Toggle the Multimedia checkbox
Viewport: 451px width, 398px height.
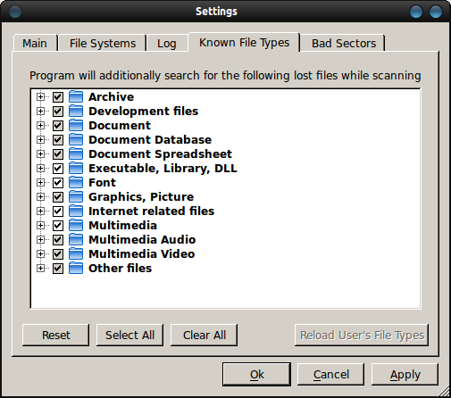(58, 226)
